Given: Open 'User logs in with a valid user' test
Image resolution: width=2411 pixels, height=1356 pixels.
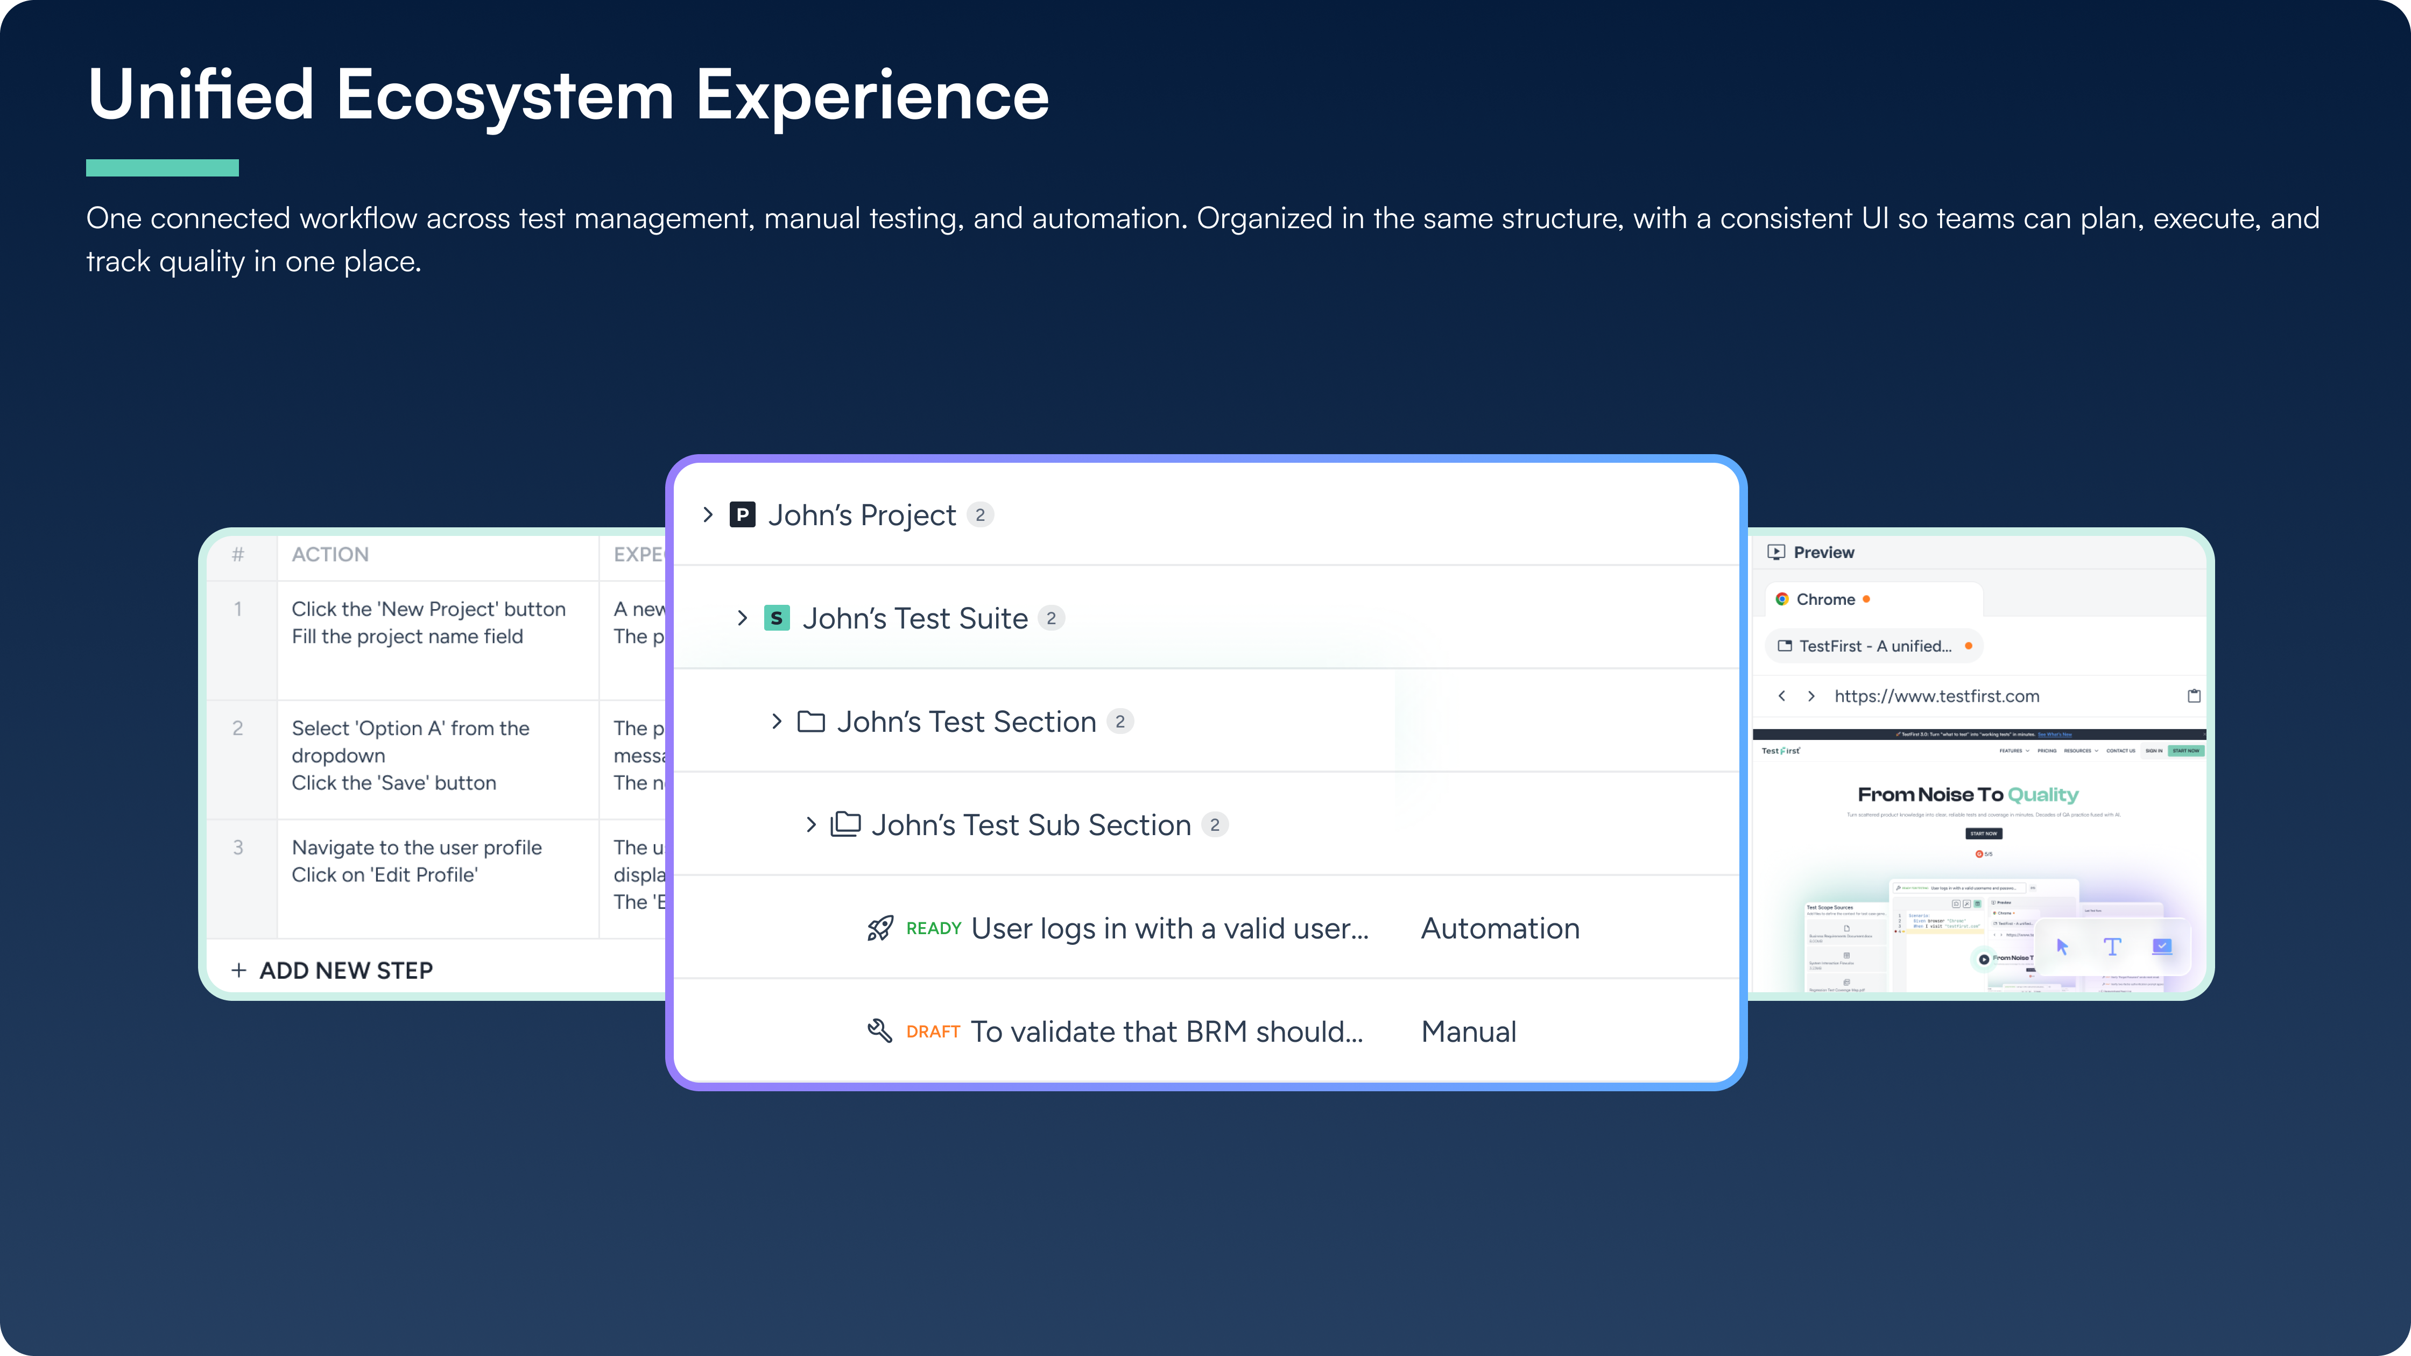Looking at the screenshot, I should (1169, 928).
